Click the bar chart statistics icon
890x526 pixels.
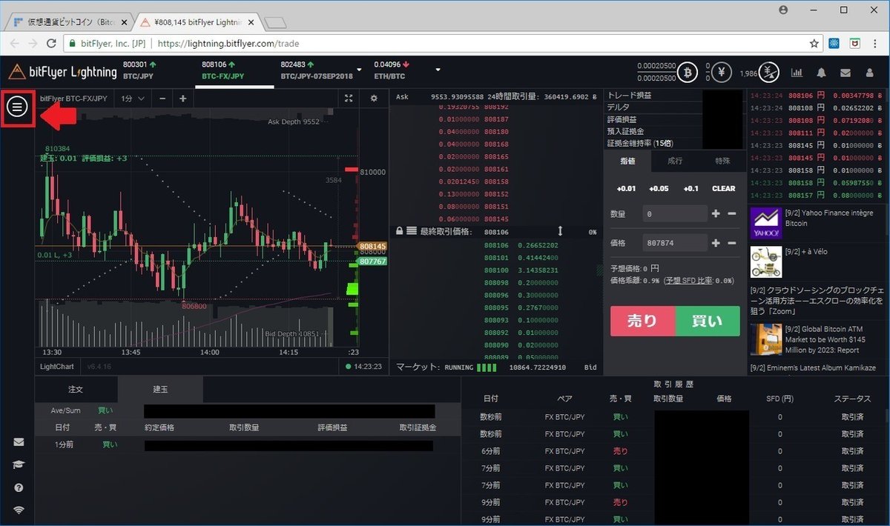point(798,72)
